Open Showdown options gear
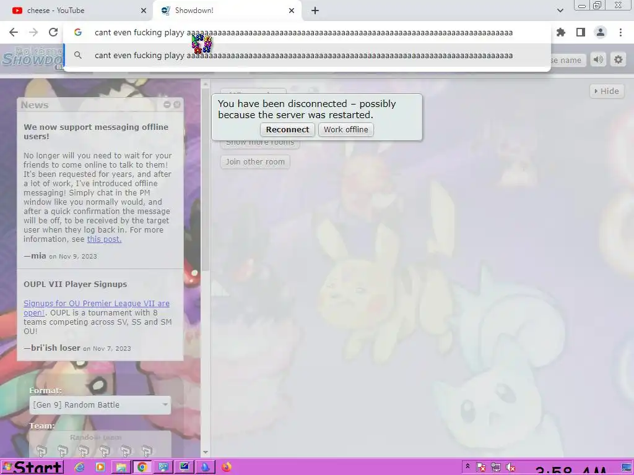Viewport: 634px width, 475px height. coord(619,60)
